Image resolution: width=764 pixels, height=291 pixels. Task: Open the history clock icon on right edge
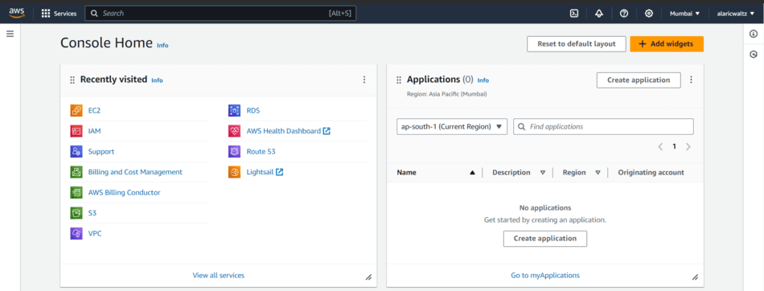click(x=754, y=55)
